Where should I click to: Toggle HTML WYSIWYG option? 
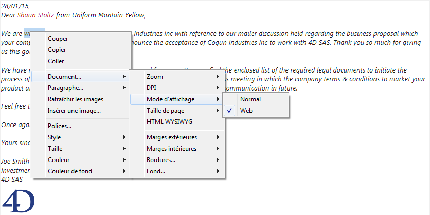(170, 122)
